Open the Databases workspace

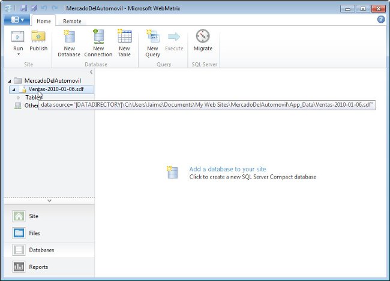(49, 250)
